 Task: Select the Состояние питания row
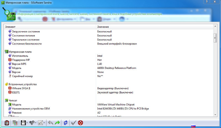pyautogui.click(x=109, y=36)
